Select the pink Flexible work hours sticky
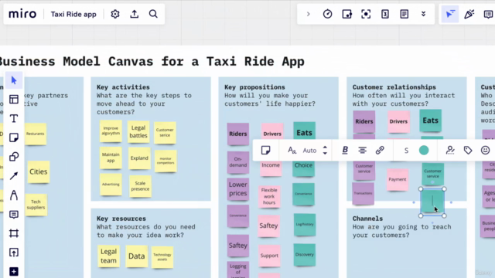 269,196
